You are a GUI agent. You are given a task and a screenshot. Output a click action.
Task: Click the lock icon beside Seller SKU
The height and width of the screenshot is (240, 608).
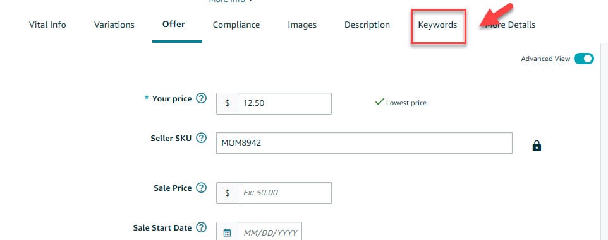(537, 146)
